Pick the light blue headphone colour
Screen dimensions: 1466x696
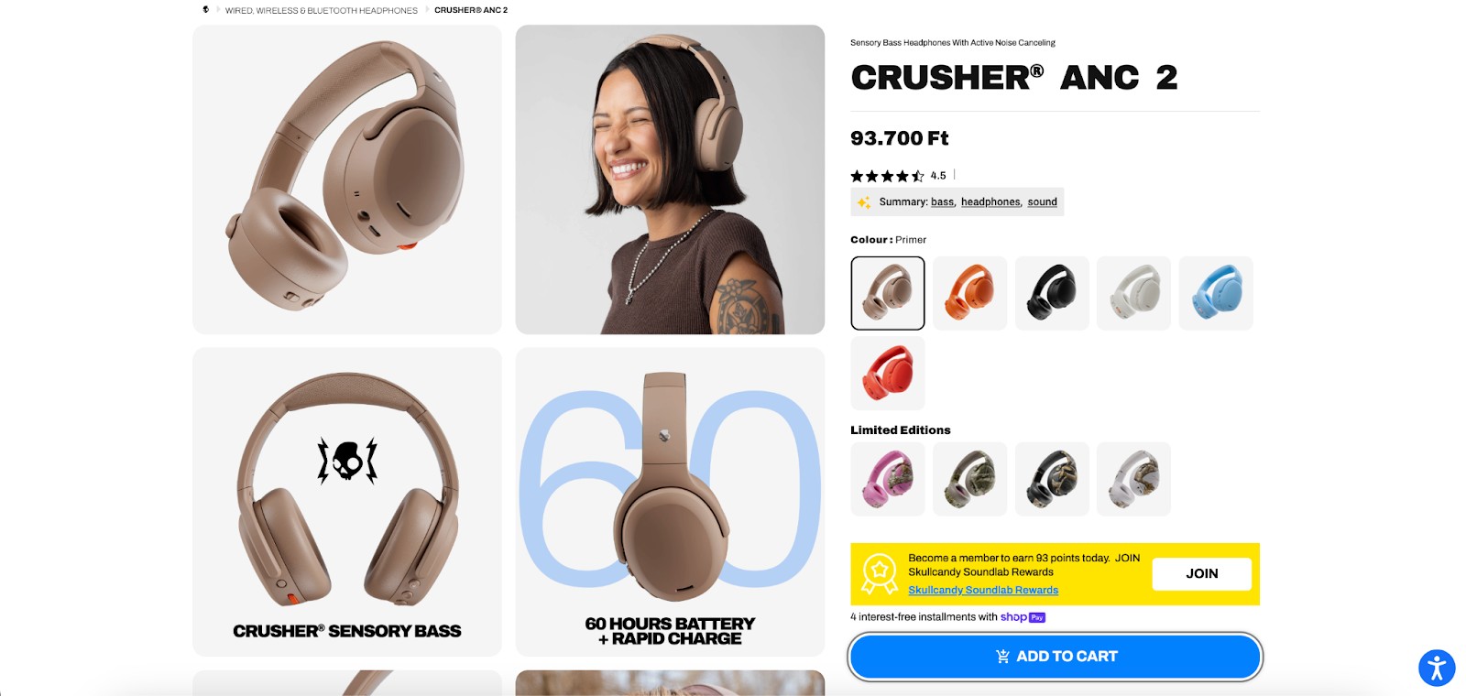1216,293
